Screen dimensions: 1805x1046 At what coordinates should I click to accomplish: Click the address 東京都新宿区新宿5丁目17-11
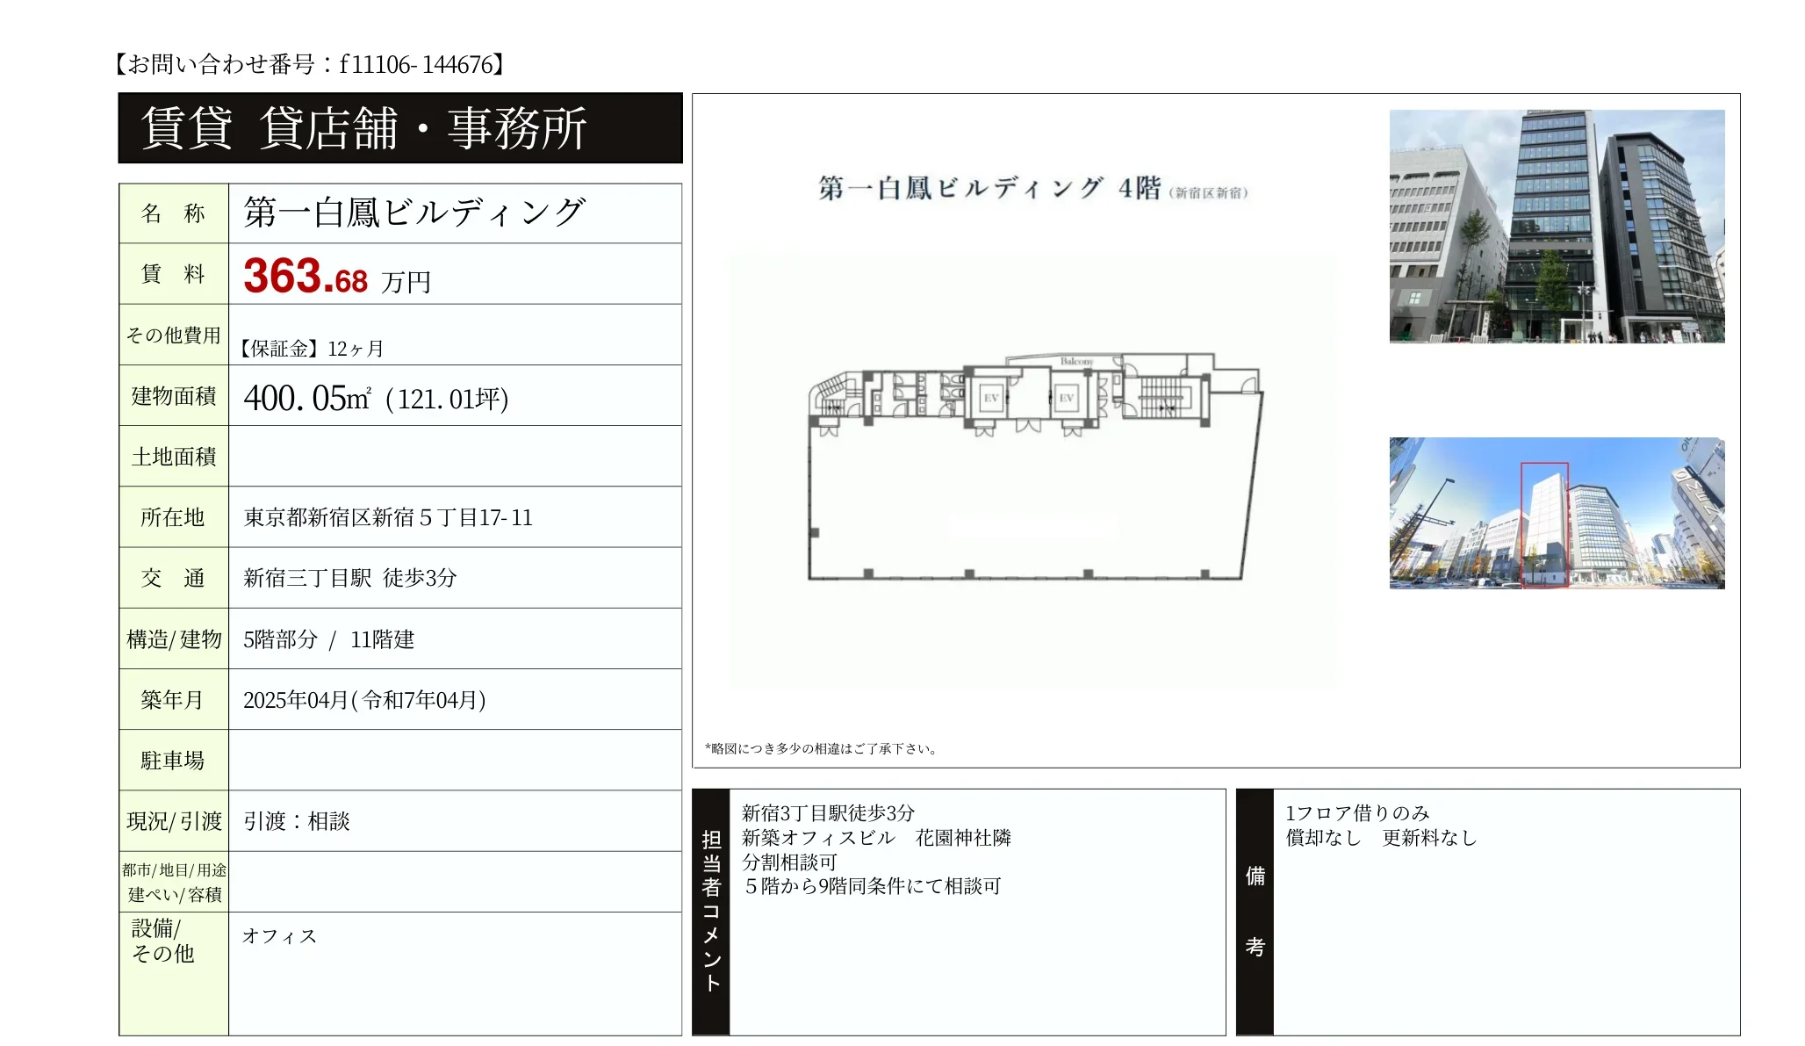click(388, 517)
